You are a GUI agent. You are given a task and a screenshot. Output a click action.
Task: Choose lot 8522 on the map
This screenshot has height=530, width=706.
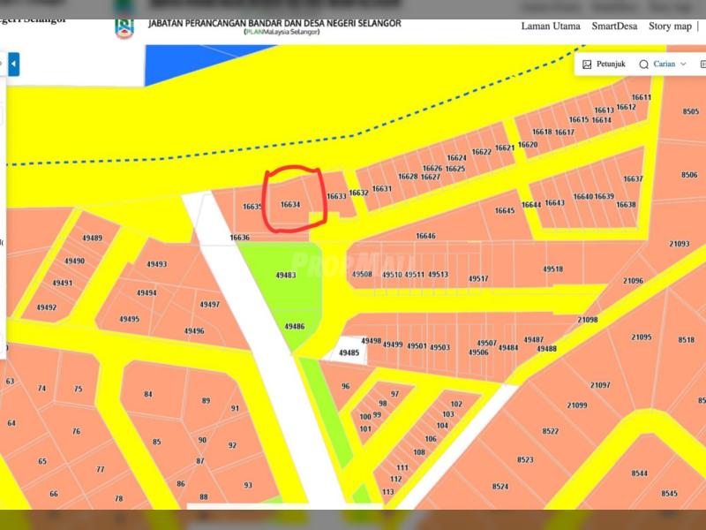tap(551, 431)
